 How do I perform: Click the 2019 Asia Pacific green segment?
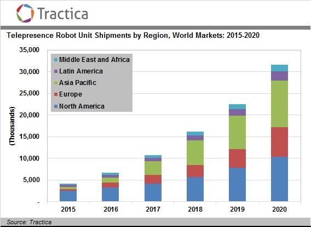pyautogui.click(x=237, y=133)
